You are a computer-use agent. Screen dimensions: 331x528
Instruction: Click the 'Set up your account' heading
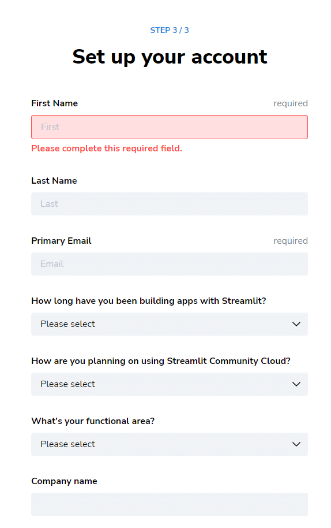click(x=170, y=57)
